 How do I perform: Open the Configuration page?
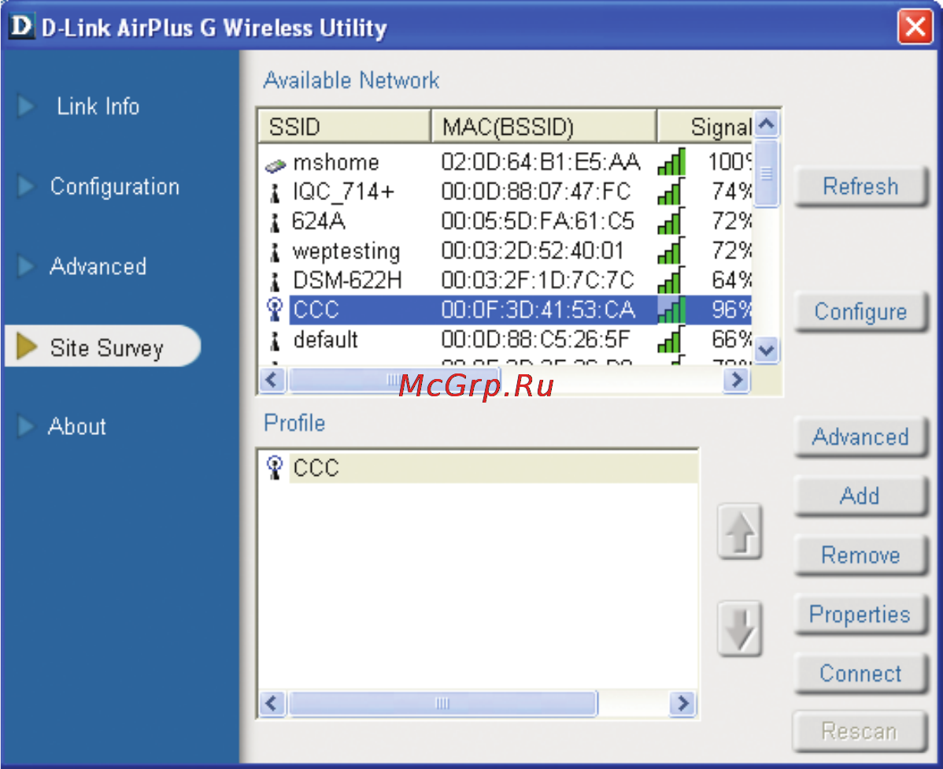pyautogui.click(x=114, y=187)
